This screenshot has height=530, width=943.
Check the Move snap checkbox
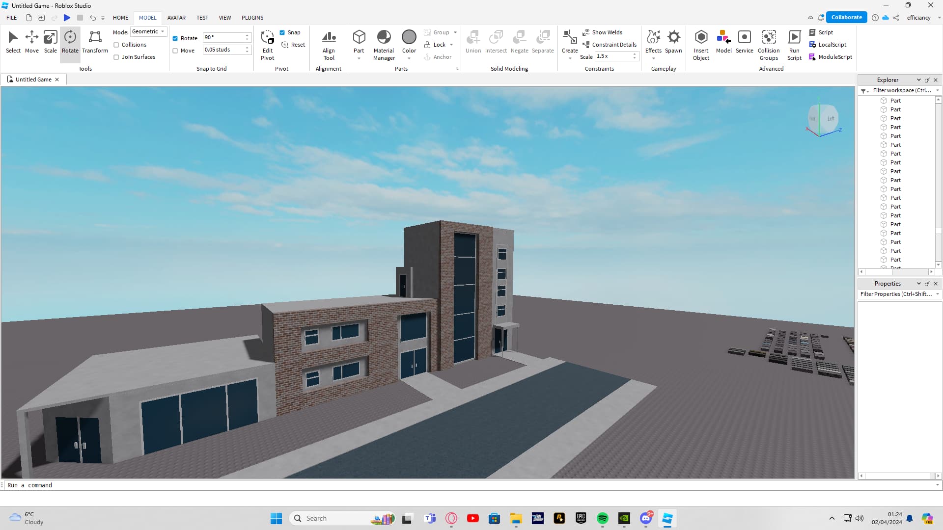[175, 51]
